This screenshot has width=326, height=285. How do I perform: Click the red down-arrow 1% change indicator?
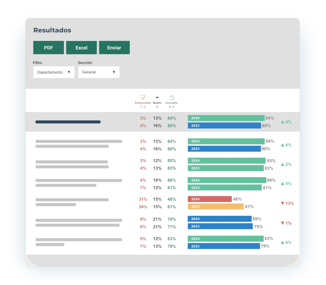point(286,223)
